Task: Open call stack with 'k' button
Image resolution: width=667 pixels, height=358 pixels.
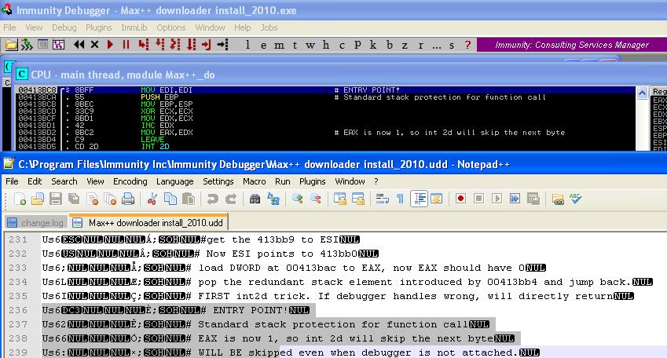Action: click(x=373, y=45)
